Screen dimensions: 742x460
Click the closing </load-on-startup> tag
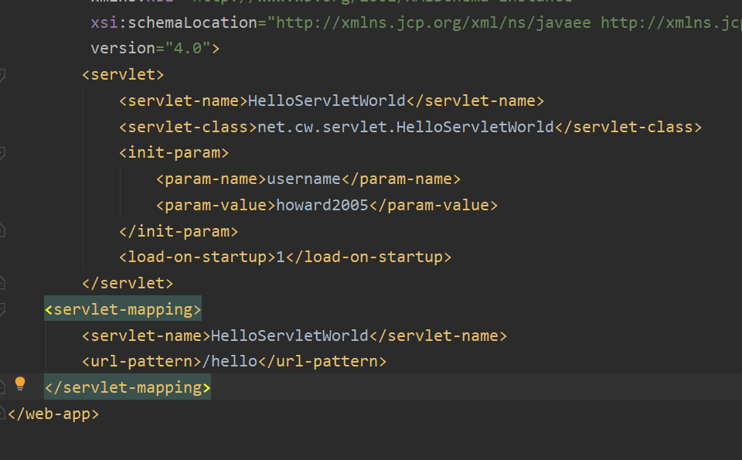point(369,257)
